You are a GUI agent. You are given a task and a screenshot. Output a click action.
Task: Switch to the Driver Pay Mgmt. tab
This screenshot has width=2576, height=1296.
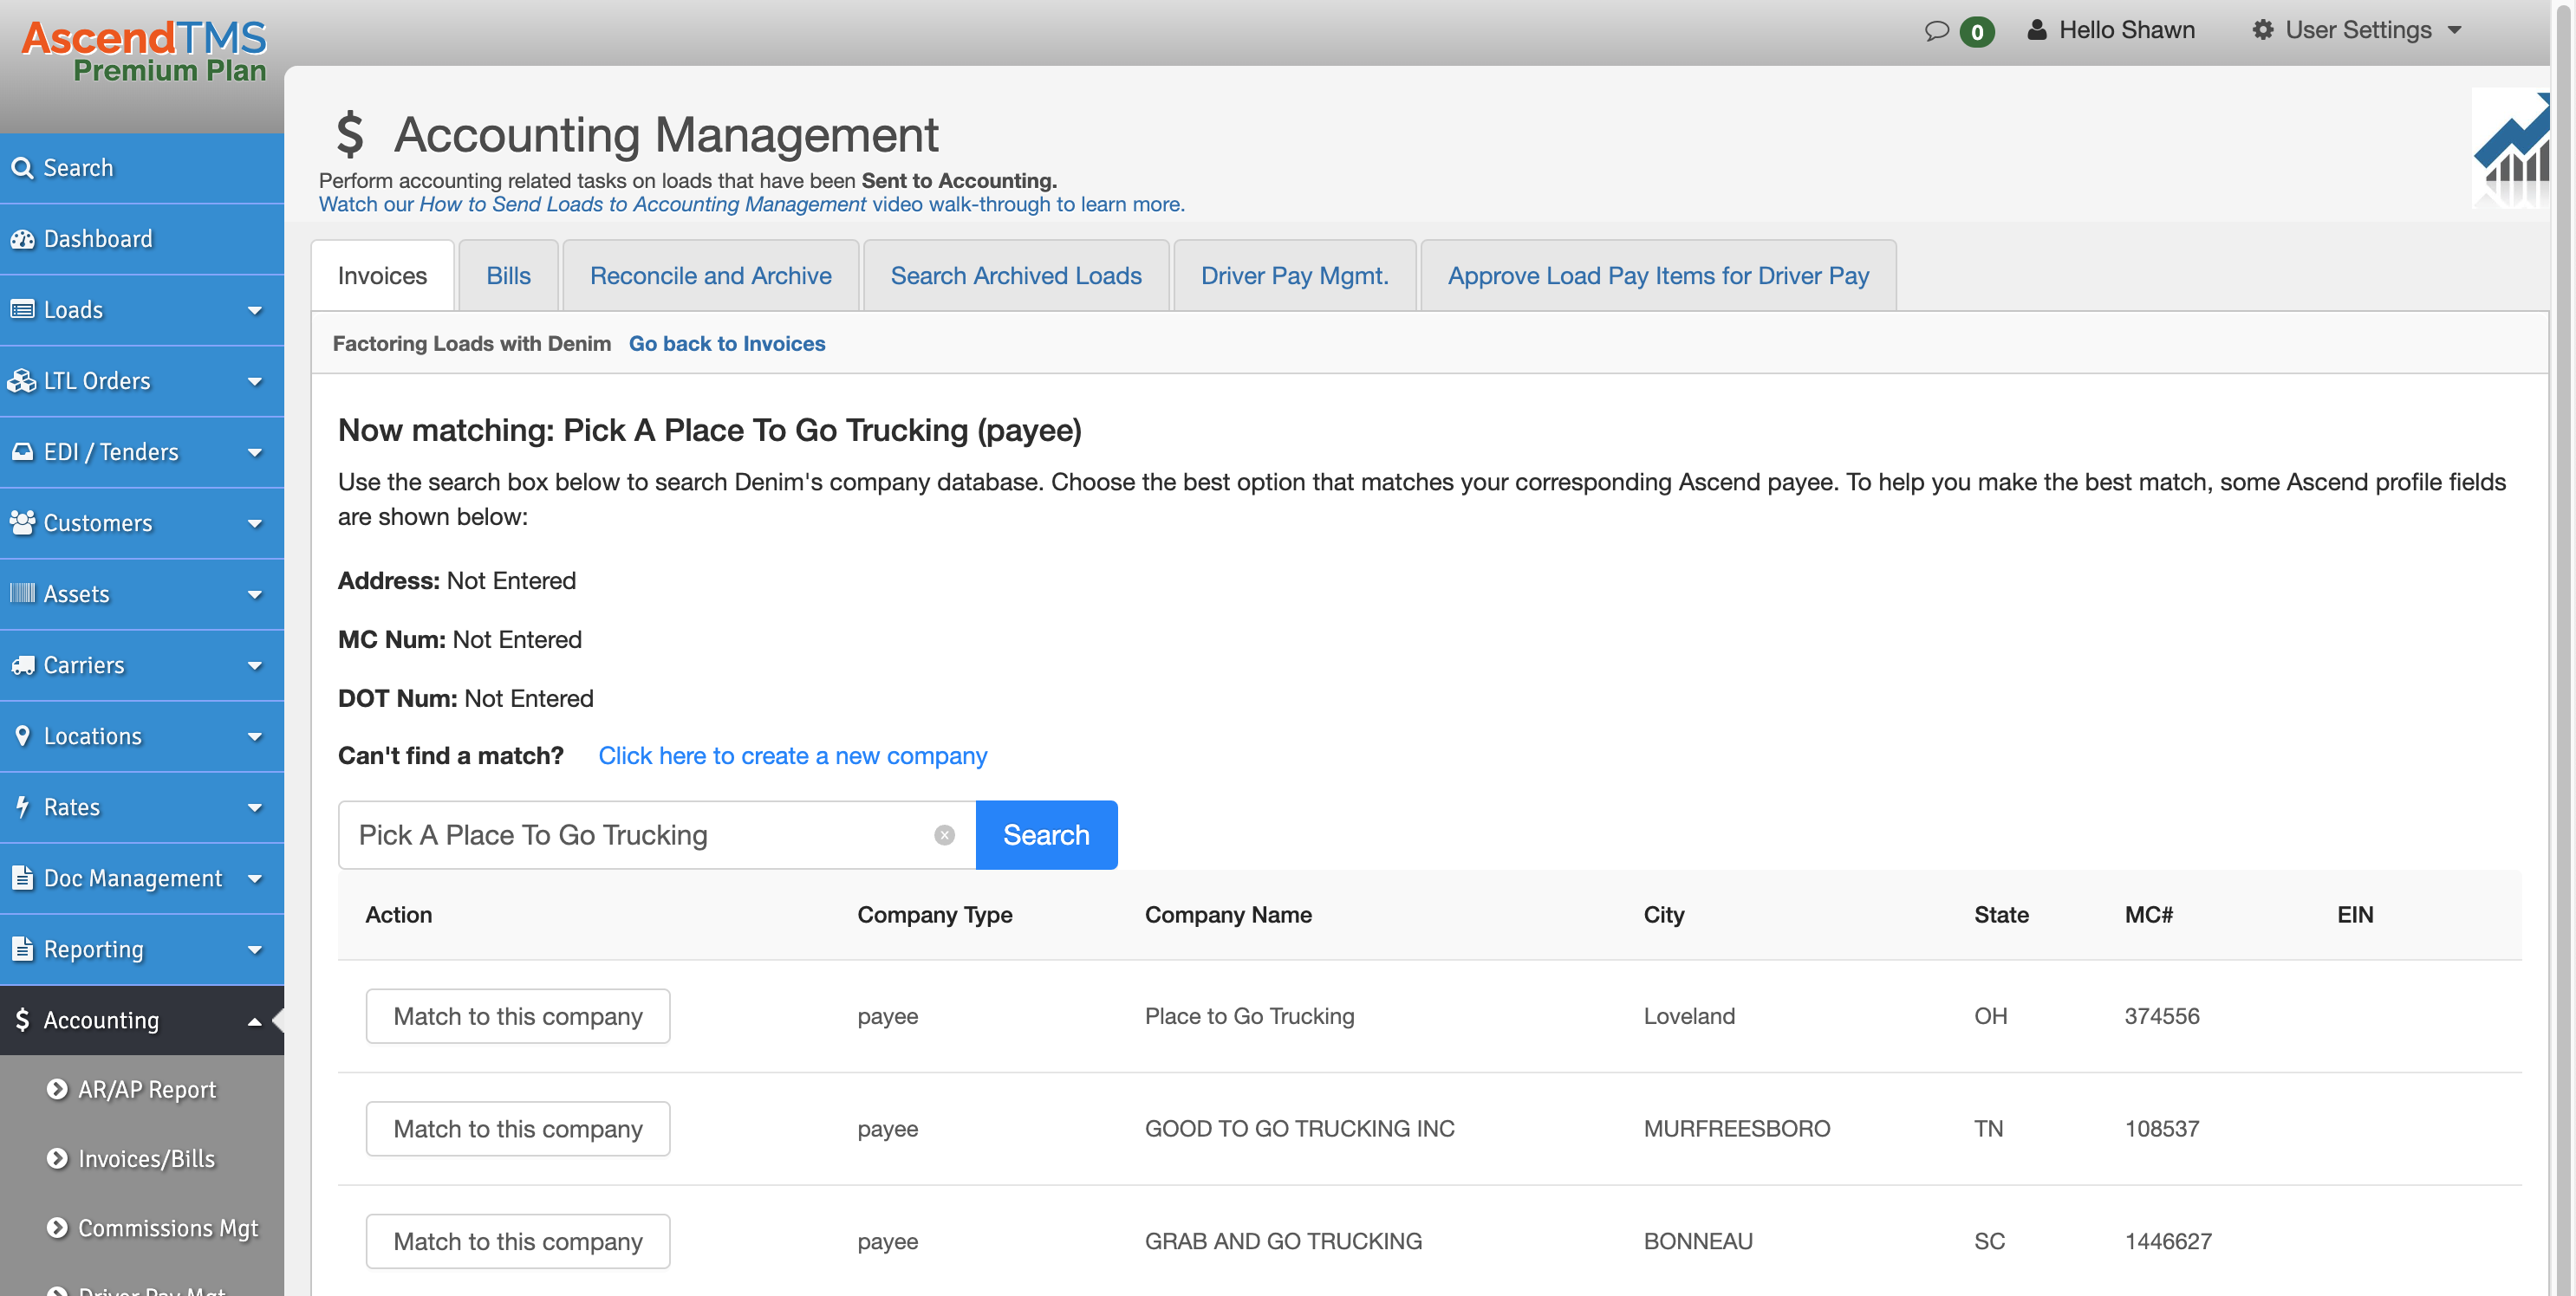coord(1294,275)
